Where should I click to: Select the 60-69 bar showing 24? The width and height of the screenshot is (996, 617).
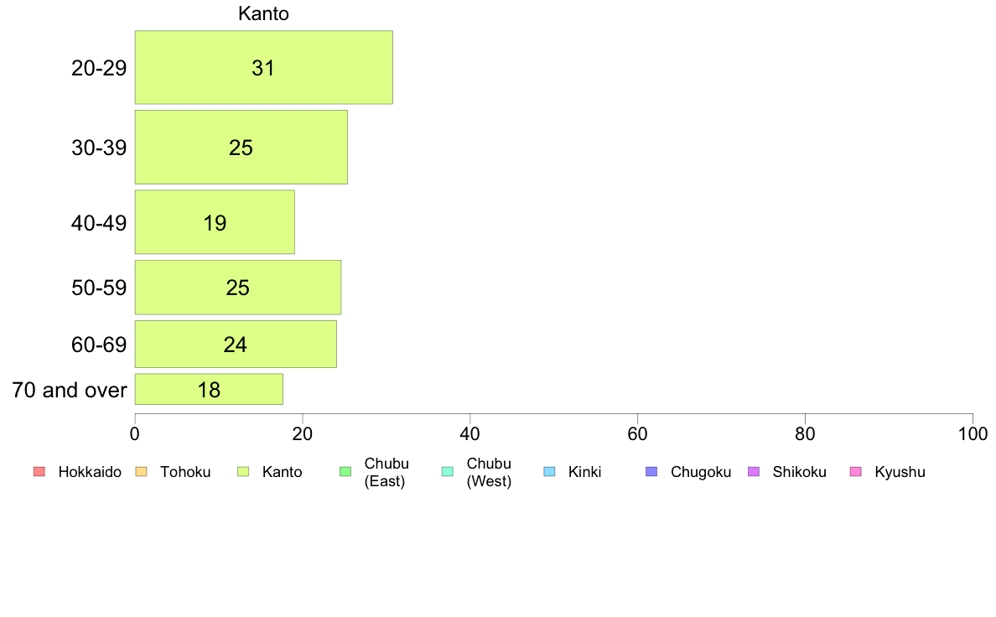236,344
